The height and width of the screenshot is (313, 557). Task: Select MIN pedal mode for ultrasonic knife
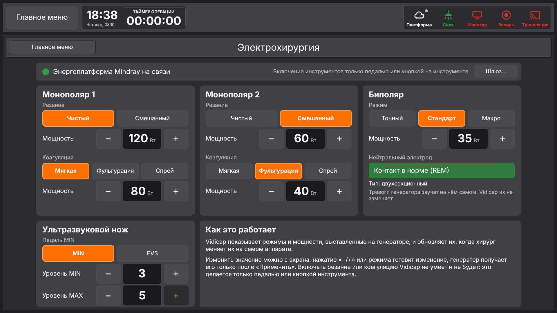(x=78, y=253)
